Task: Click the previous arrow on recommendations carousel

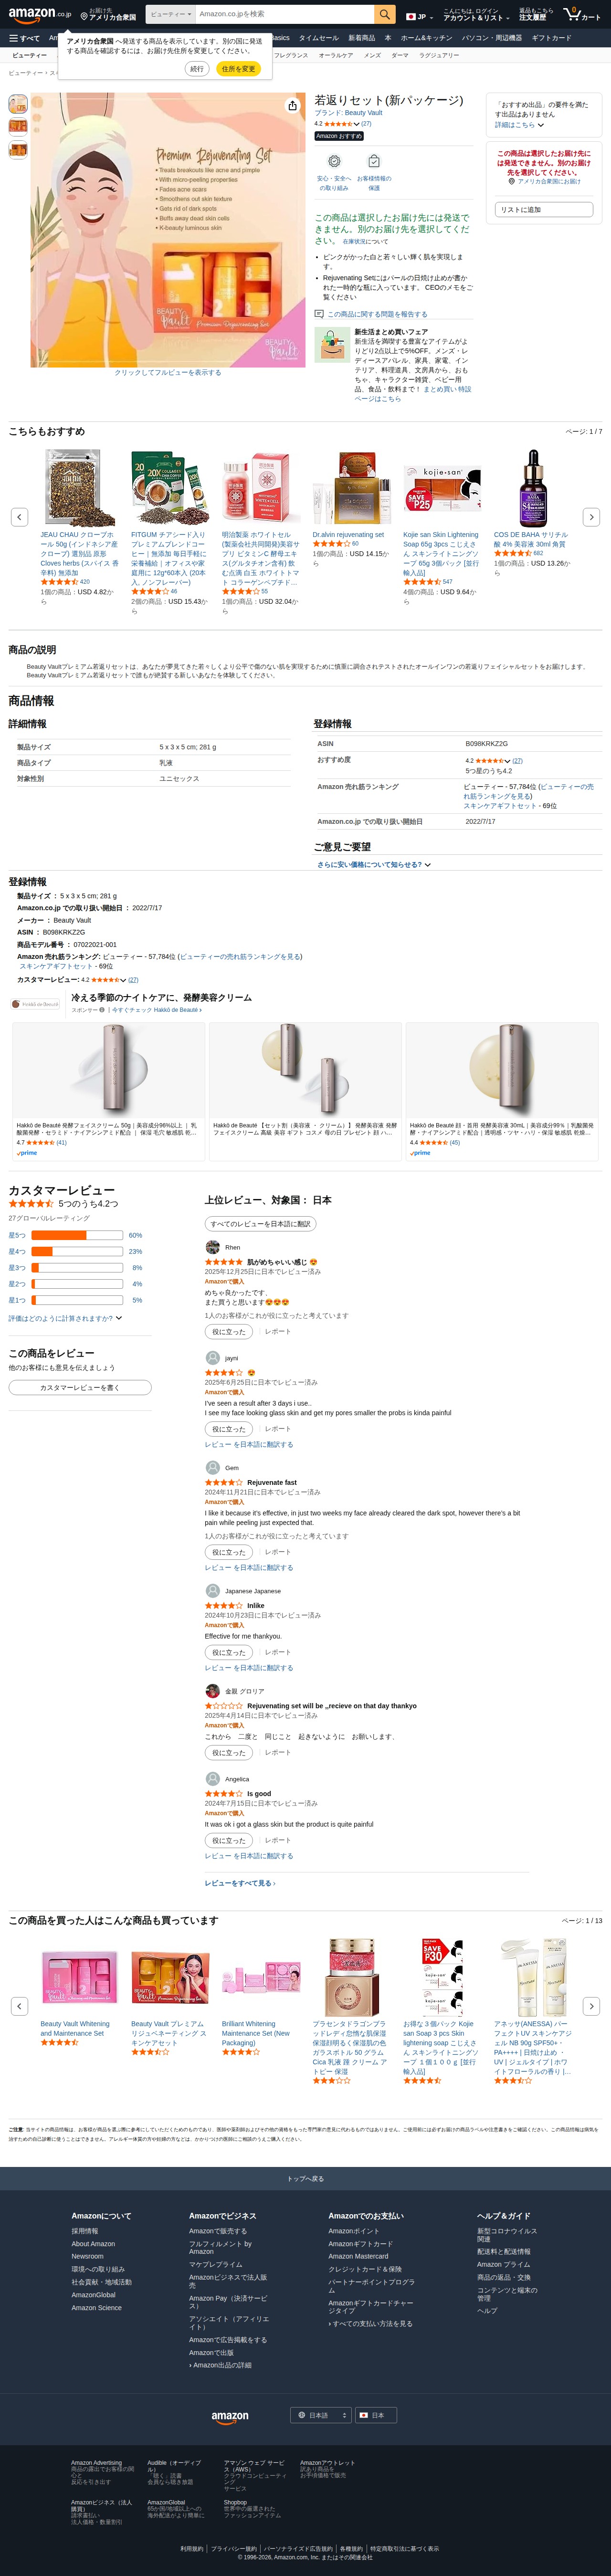Action: [19, 516]
